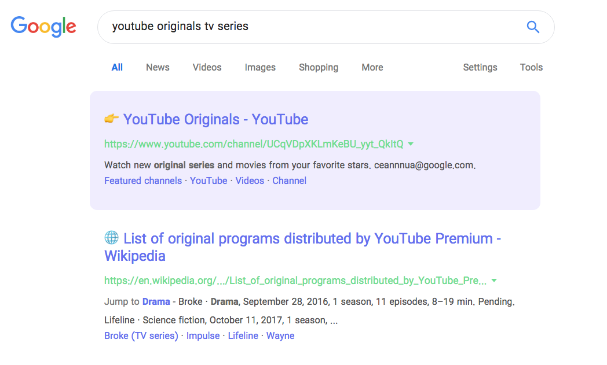Expand dropdown arrow after youtube.com URL

pyautogui.click(x=411, y=144)
